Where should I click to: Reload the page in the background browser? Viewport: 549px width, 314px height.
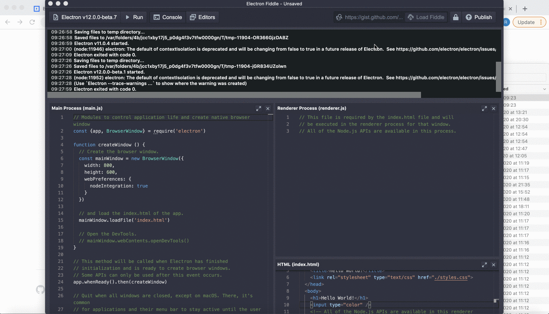(32, 22)
